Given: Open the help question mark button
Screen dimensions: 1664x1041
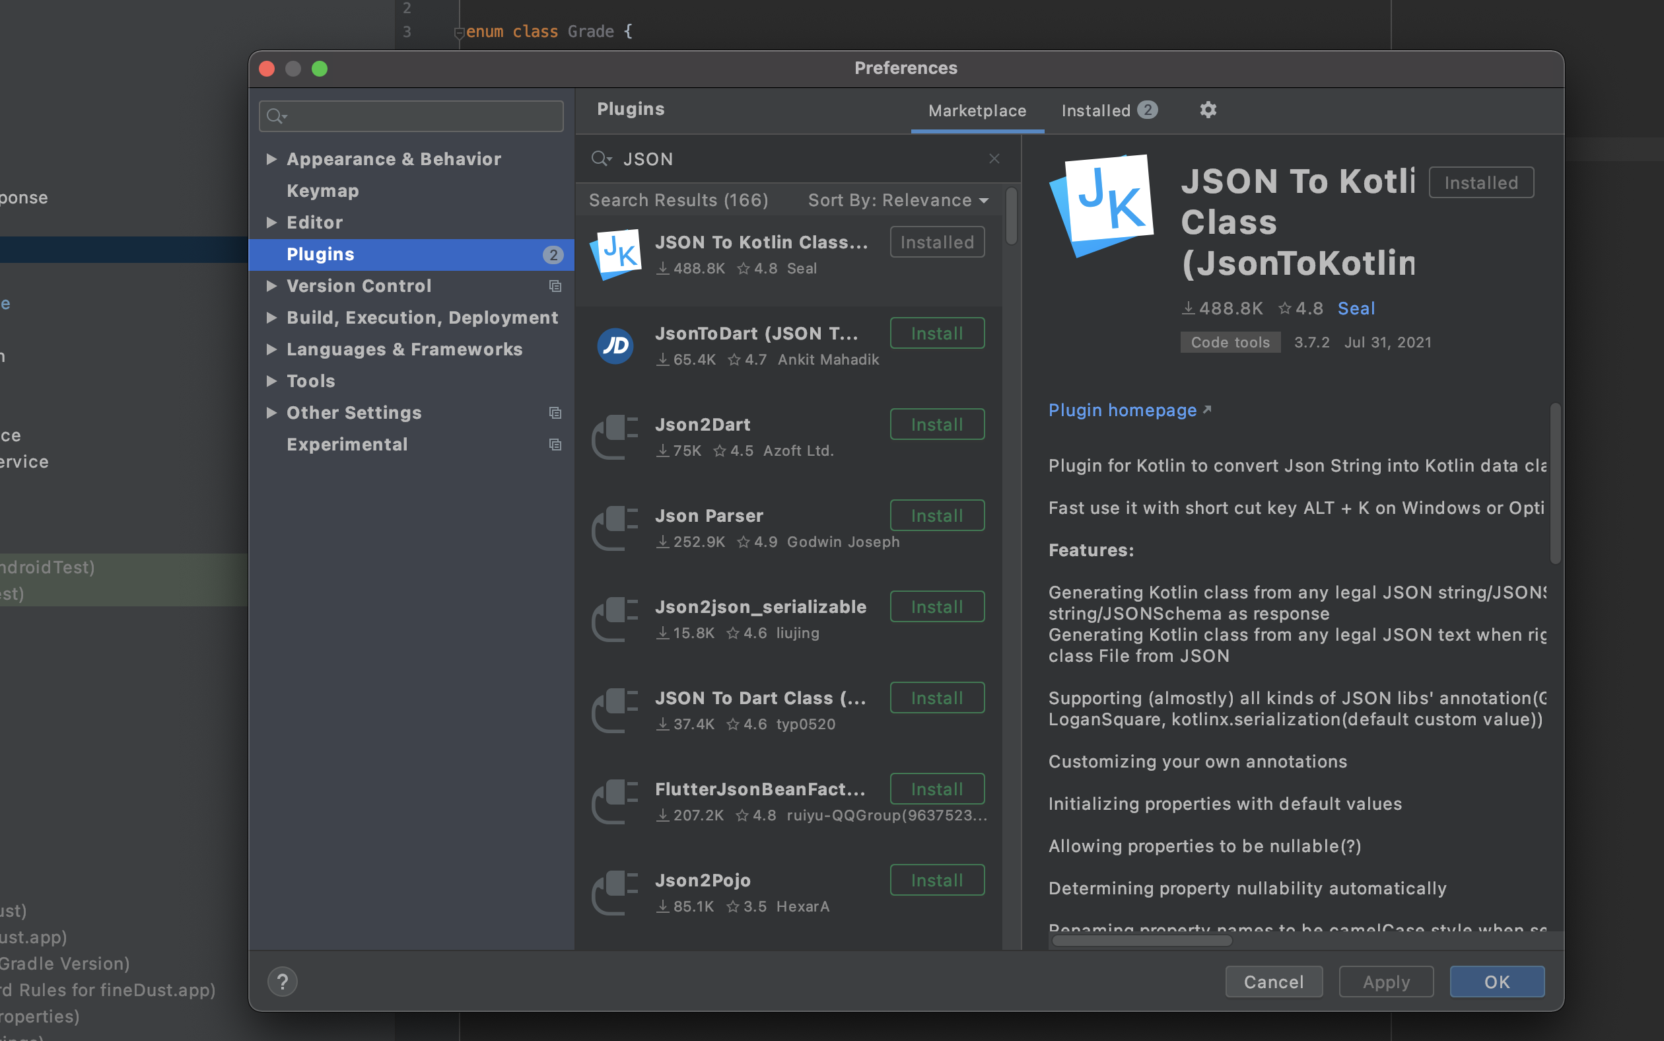Looking at the screenshot, I should pos(282,981).
